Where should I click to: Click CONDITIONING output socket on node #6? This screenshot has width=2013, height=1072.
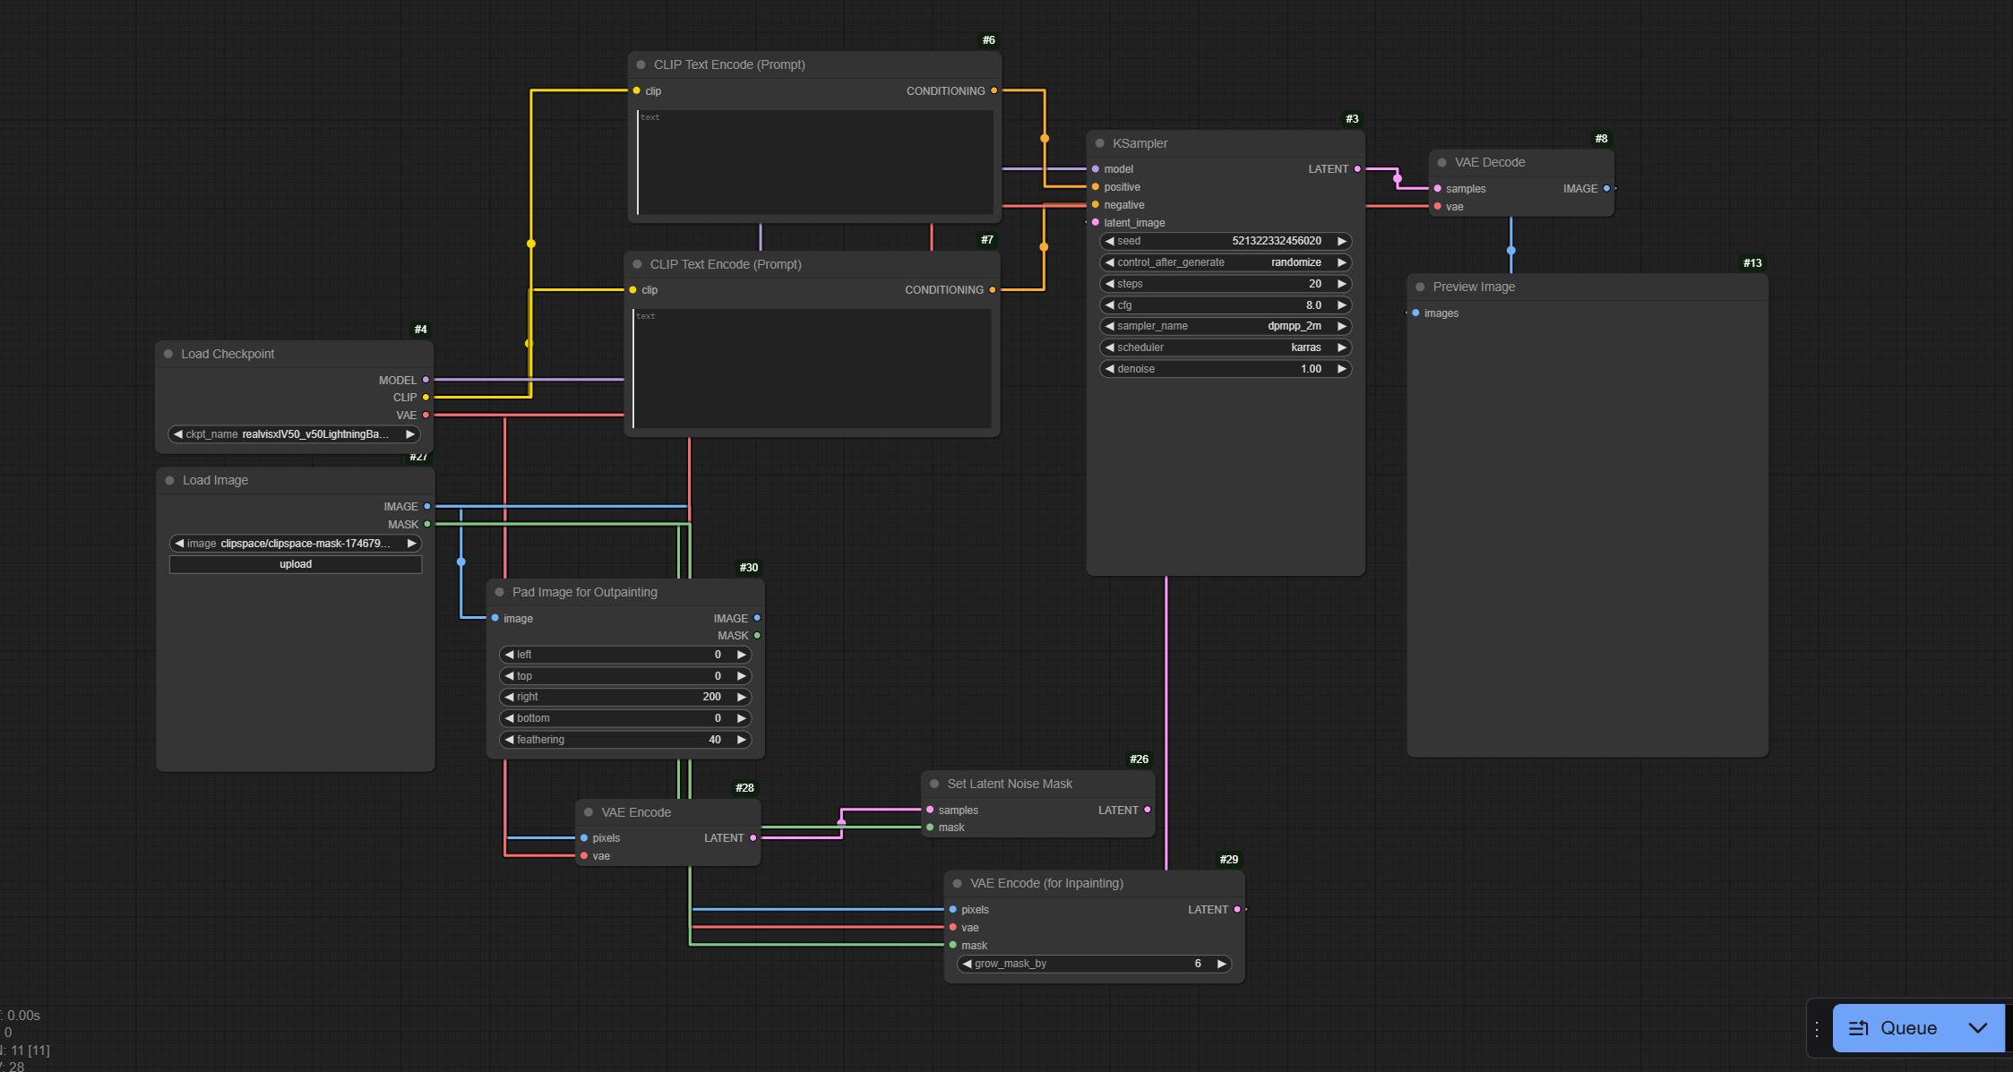[994, 91]
